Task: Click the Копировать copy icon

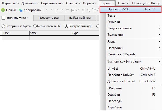Action: 21,10
